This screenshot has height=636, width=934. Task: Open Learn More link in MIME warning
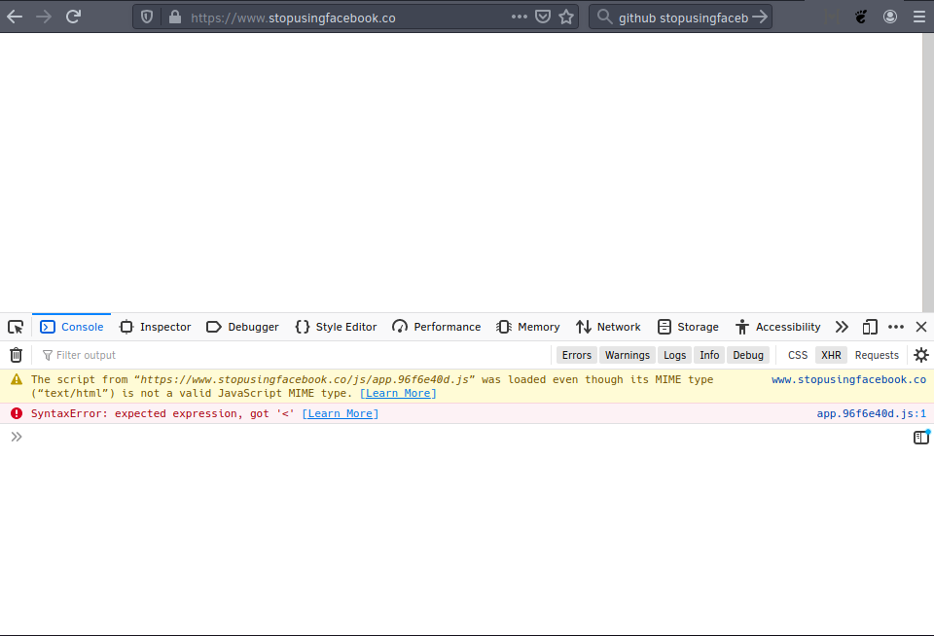click(398, 393)
